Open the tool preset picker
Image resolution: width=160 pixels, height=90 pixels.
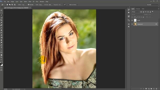coord(3,5)
